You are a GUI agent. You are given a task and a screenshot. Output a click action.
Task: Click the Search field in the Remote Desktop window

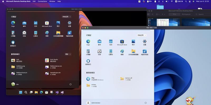(x=203, y=14)
